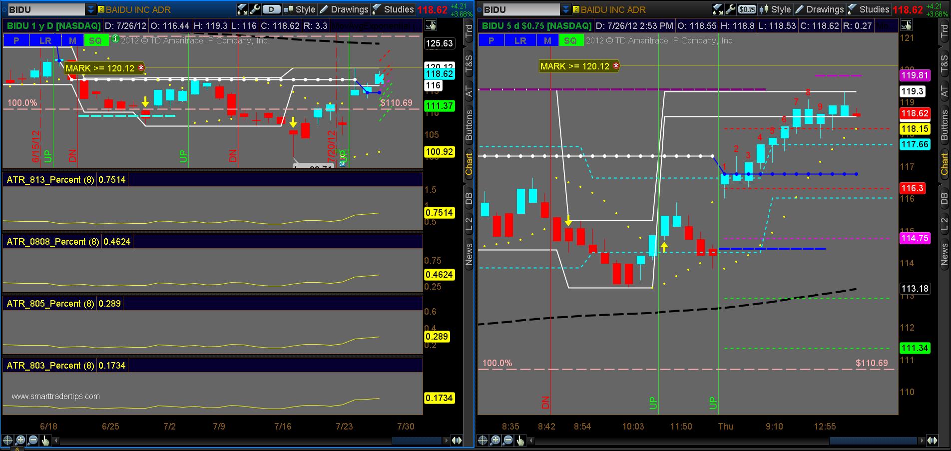
Task: Toggle the LR button on left chart
Action: click(45, 40)
